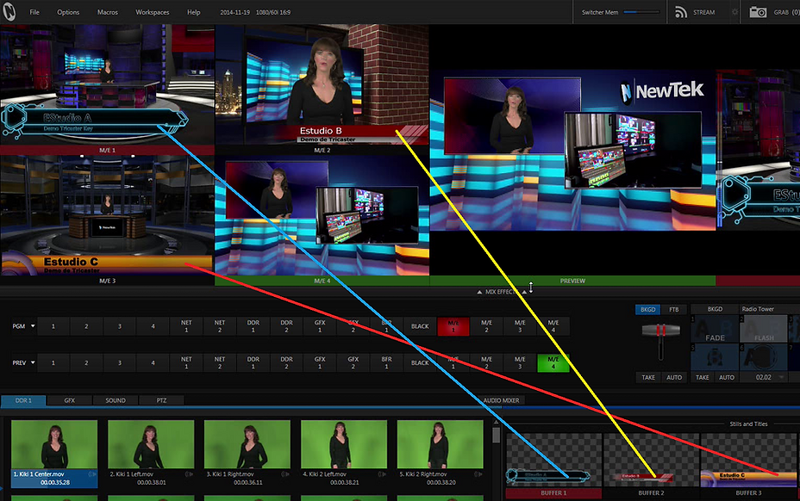This screenshot has width=800, height=501.
Task: Click the session format text 1080/60i 16:9
Action: point(273,12)
